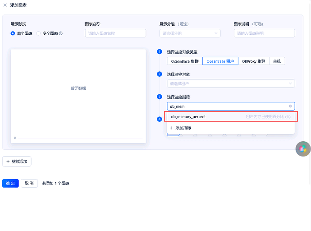Open the 请选择租户 dropdown
The width and height of the screenshot is (311, 231).
[231, 83]
